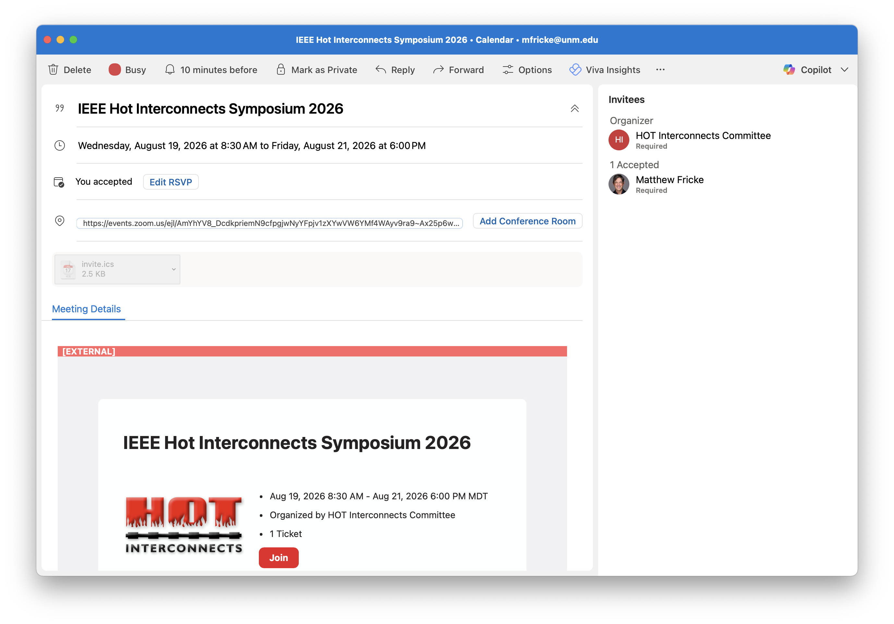Viewport: 894px width, 624px height.
Task: Click Add Conference Room button
Action: [x=527, y=221]
